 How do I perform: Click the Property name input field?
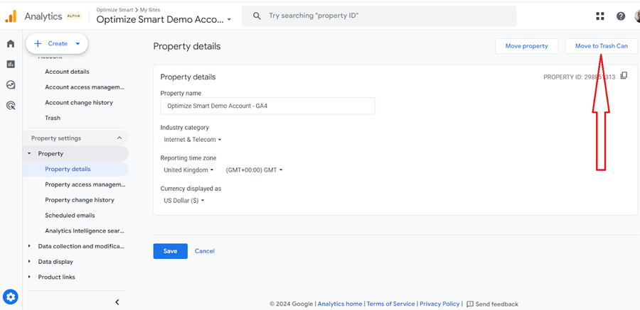pos(268,106)
